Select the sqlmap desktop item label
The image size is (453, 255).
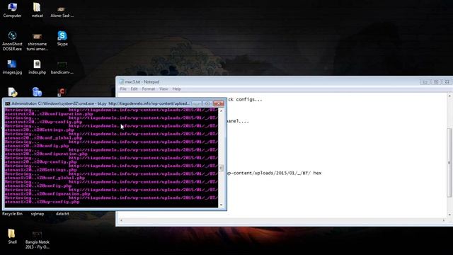click(38, 214)
